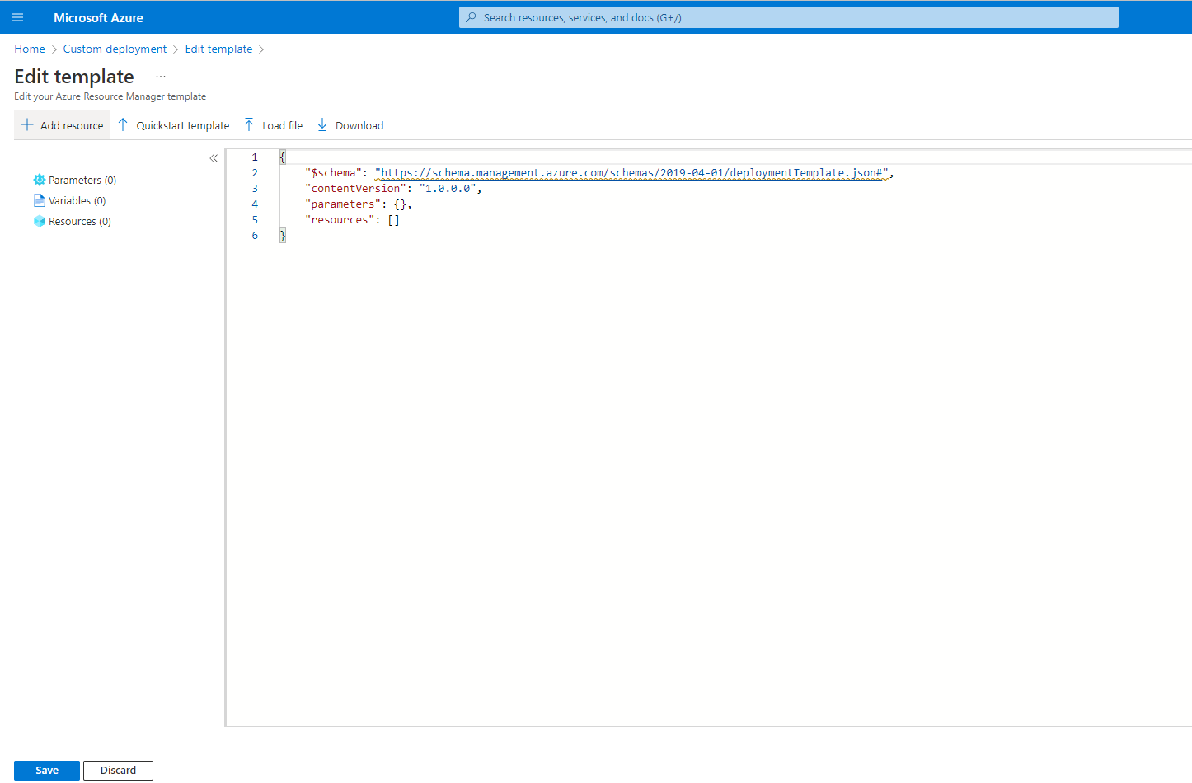1192x783 pixels.
Task: Choose Load file label
Action: (283, 125)
